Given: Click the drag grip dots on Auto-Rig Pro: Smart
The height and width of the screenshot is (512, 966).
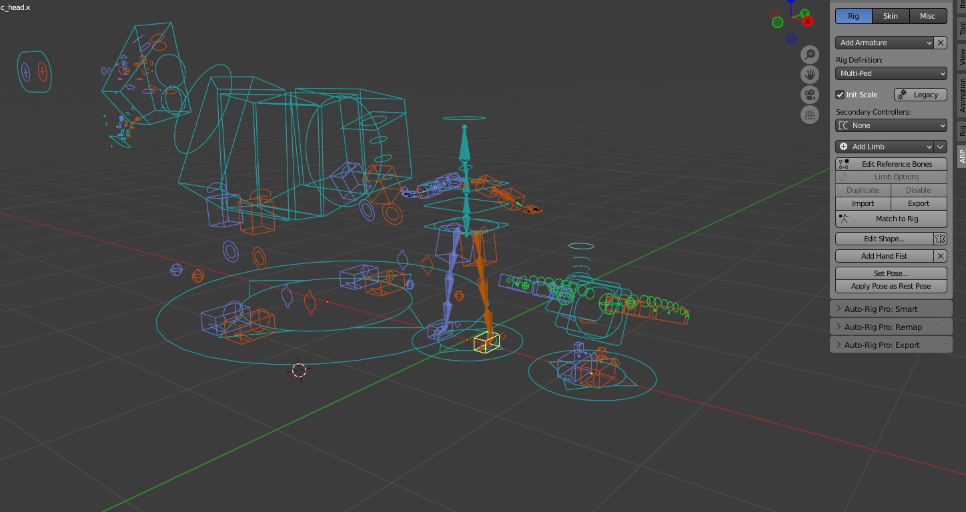Looking at the screenshot, I should tap(945, 309).
